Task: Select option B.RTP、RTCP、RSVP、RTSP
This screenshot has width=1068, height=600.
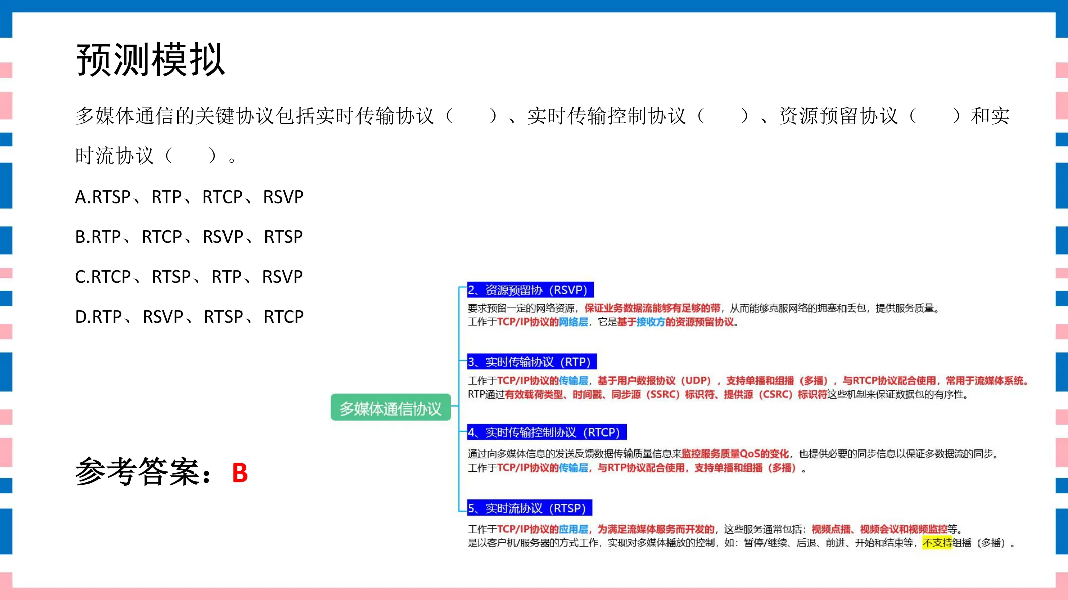Action: [x=189, y=237]
